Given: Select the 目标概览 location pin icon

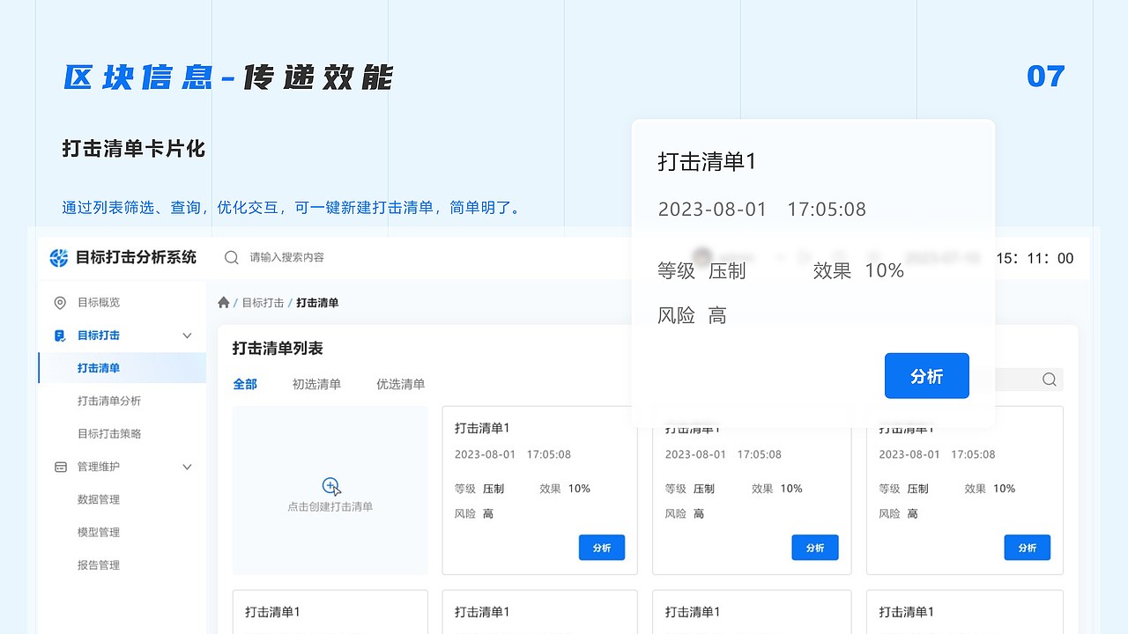Looking at the screenshot, I should click(59, 302).
